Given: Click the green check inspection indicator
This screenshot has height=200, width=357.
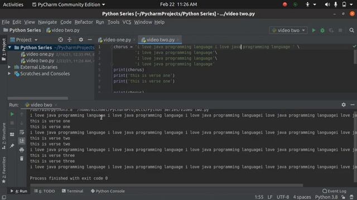Looking at the screenshot, I should [x=354, y=46].
